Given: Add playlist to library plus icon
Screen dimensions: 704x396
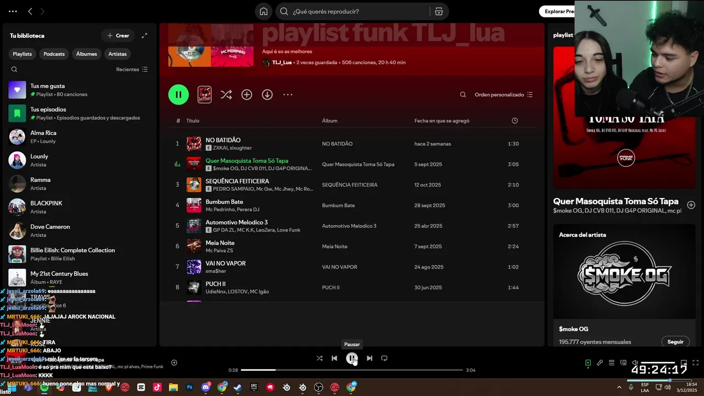Looking at the screenshot, I should point(246,95).
